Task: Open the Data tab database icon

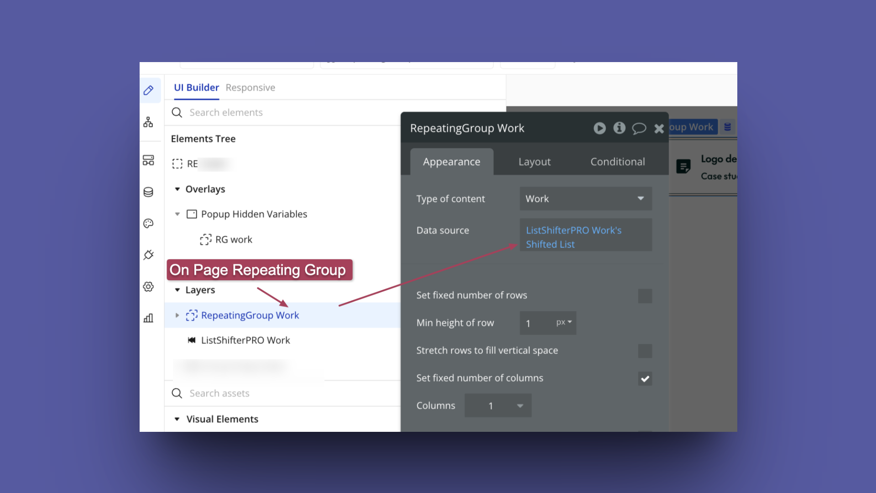Action: (x=148, y=192)
